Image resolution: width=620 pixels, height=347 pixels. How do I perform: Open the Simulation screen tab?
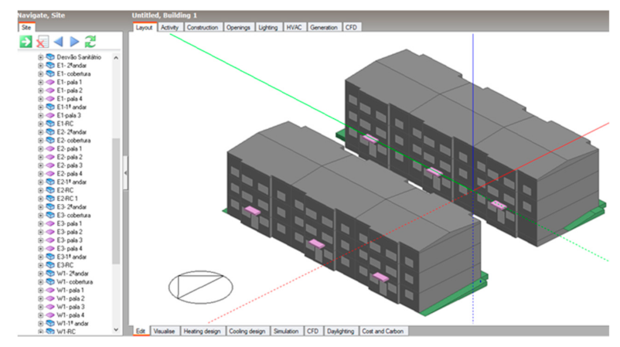[x=285, y=331]
